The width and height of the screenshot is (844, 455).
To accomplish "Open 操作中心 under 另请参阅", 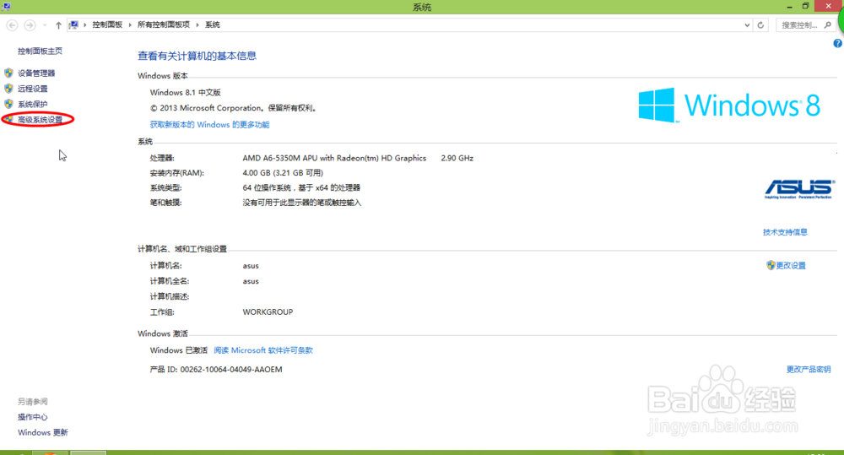I will coord(32,417).
